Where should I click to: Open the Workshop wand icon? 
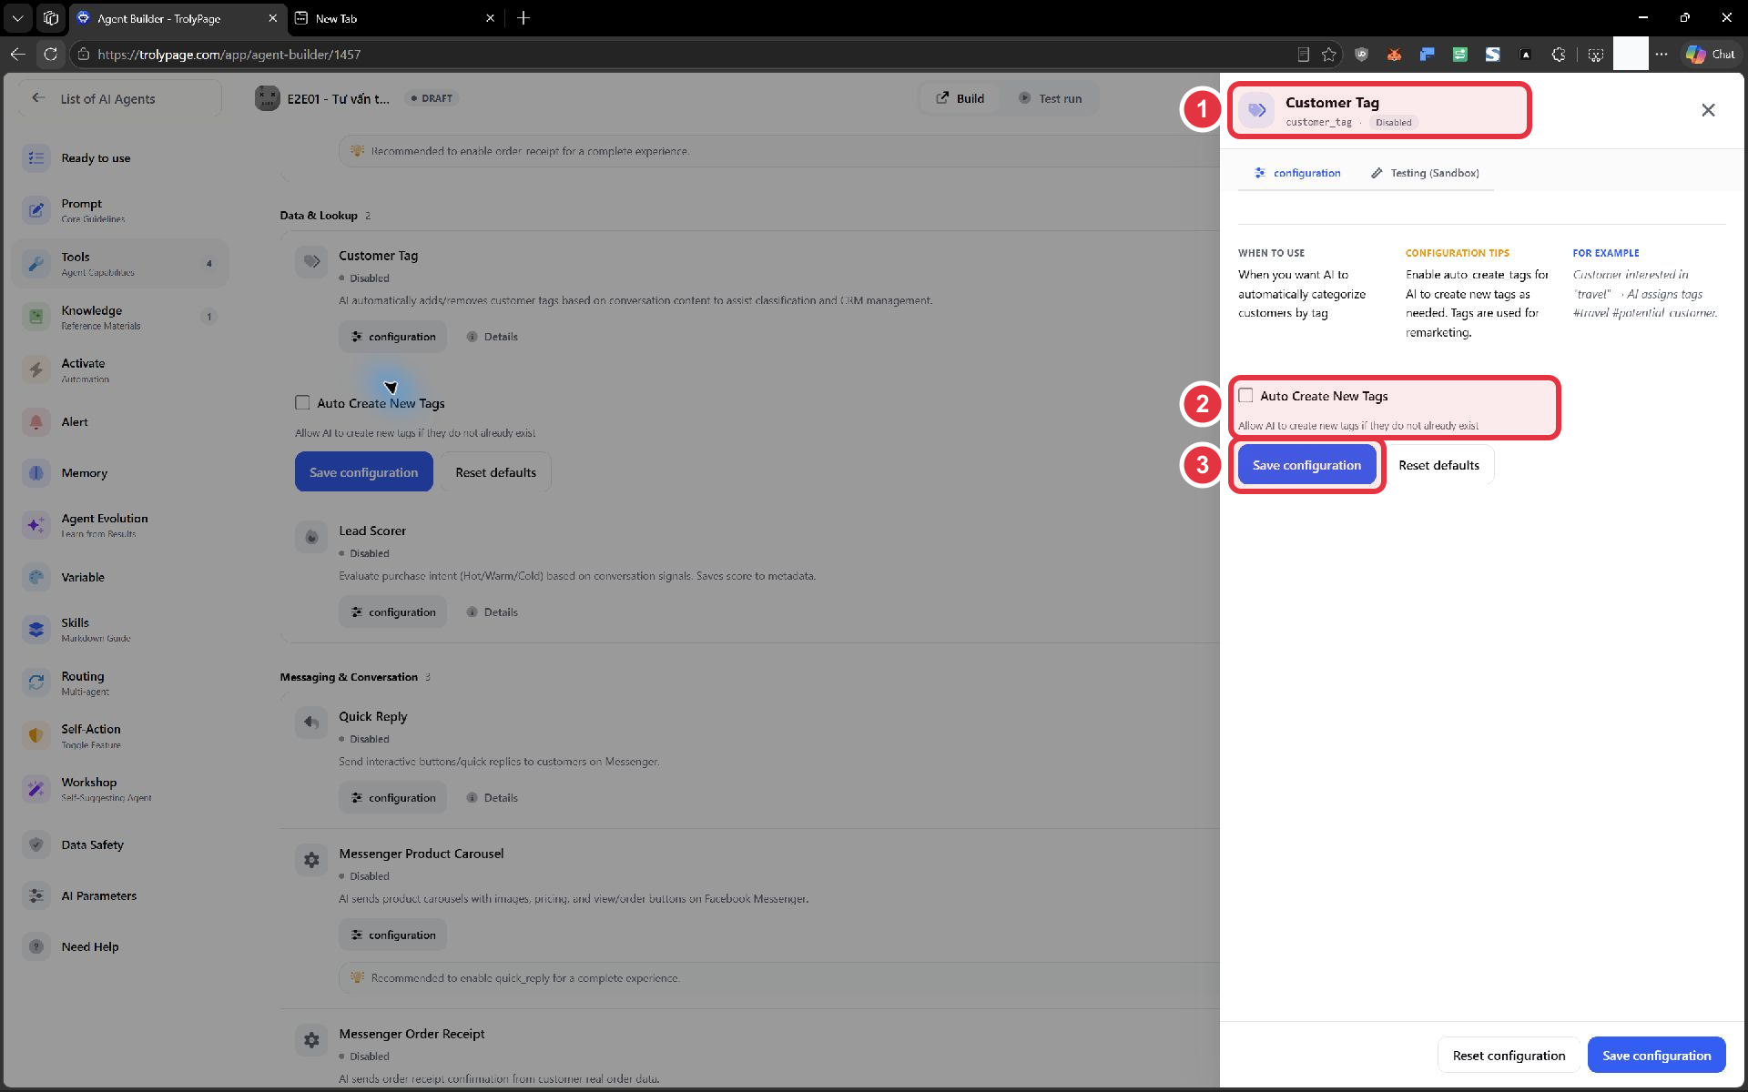pos(36,789)
